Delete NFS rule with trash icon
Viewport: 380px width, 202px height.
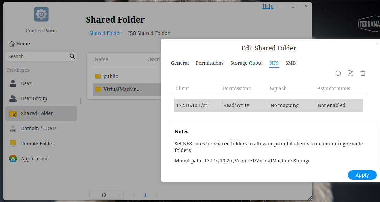tap(363, 73)
